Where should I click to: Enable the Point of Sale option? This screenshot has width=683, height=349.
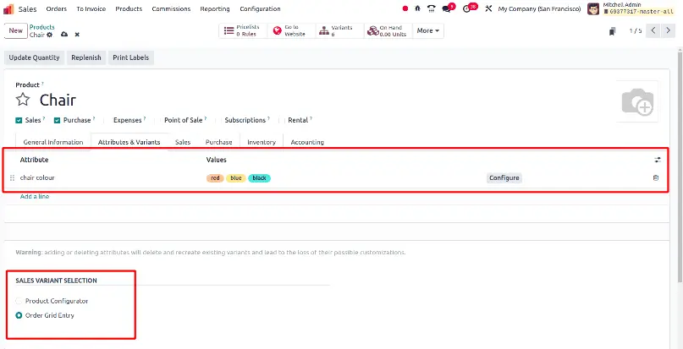tap(183, 120)
